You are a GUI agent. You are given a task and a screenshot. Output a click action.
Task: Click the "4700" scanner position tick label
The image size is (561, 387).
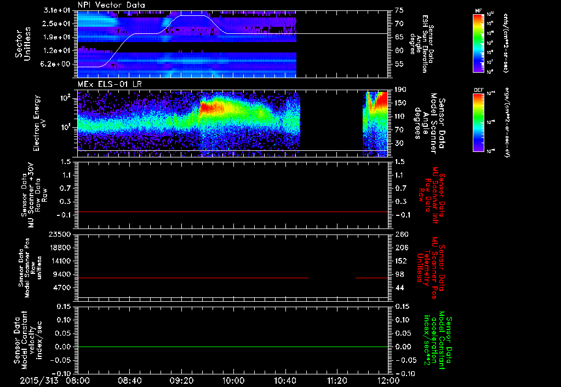click(x=62, y=288)
